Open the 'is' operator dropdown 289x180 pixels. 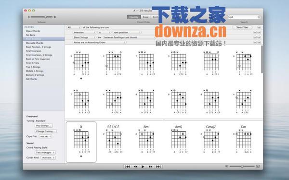105,32
